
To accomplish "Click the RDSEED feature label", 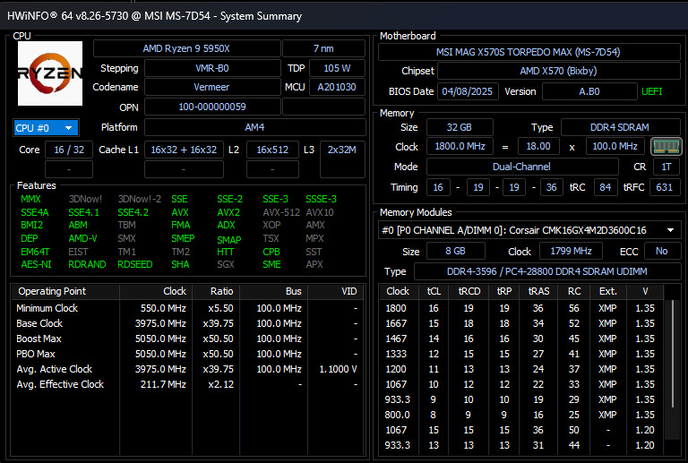I will click(135, 265).
